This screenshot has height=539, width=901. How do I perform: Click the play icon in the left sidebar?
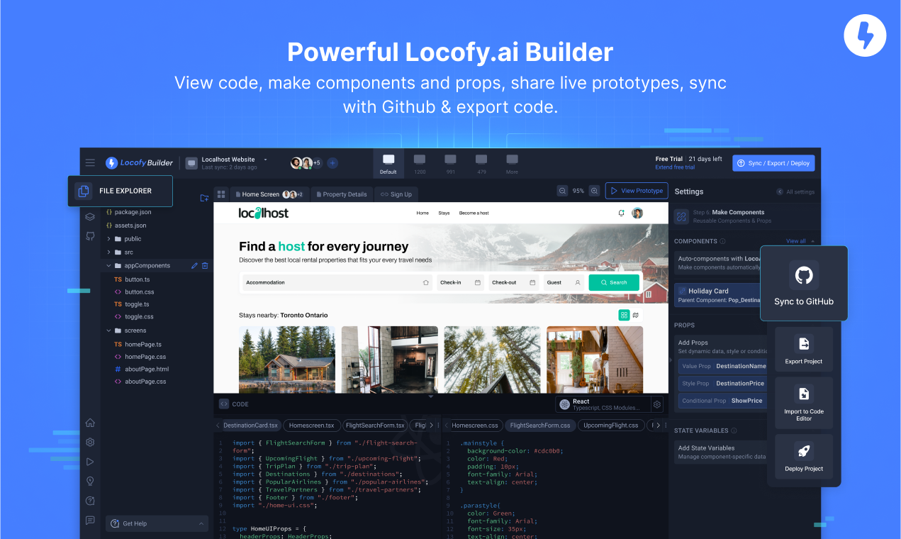click(x=90, y=462)
